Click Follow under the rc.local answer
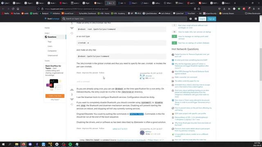 [102, 129]
